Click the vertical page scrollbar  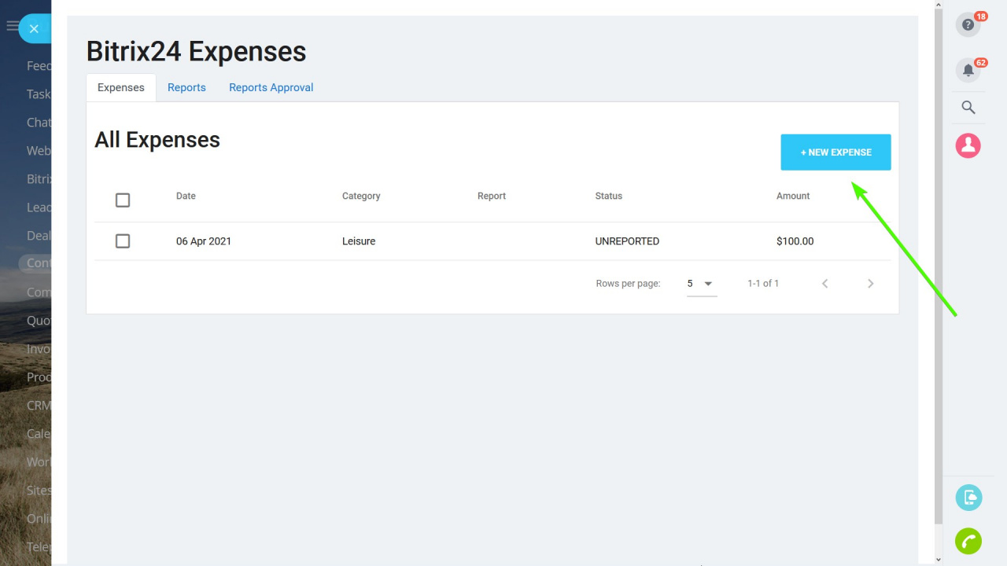pos(938,267)
